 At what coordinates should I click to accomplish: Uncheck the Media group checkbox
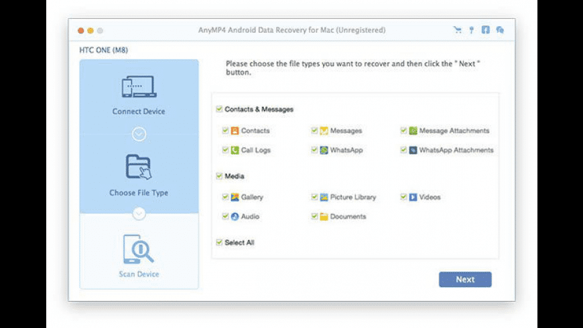coord(219,175)
